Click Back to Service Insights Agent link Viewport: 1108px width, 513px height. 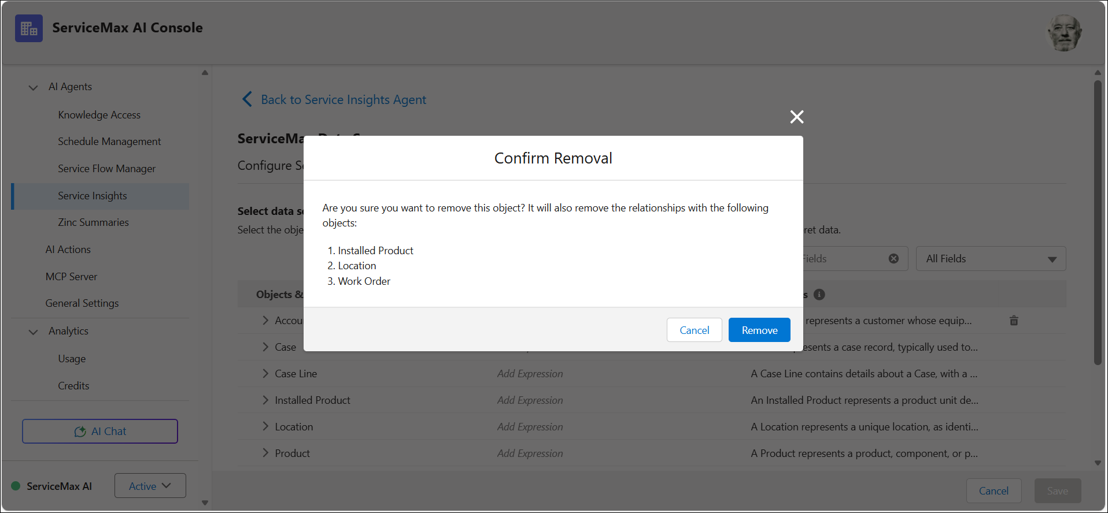click(344, 99)
